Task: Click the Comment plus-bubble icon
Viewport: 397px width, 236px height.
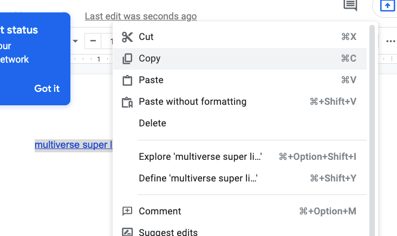Action: coord(127,211)
